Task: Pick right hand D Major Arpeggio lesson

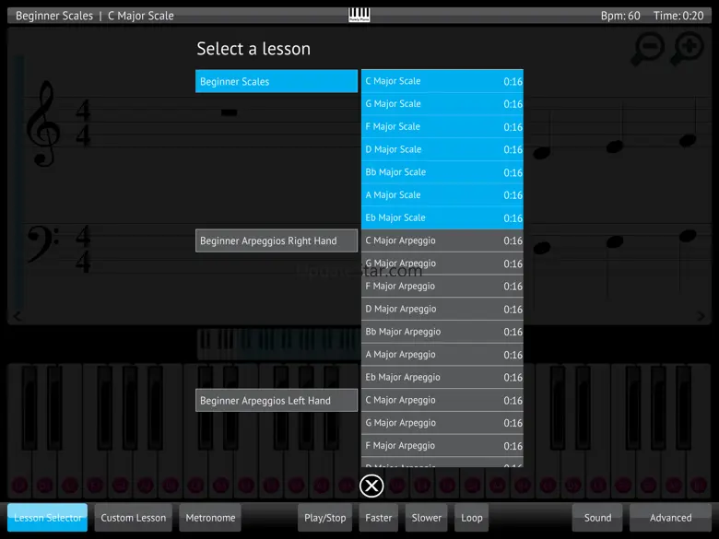Action: click(x=442, y=309)
